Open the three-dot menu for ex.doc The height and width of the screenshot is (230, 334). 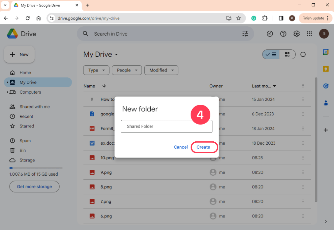point(303,143)
